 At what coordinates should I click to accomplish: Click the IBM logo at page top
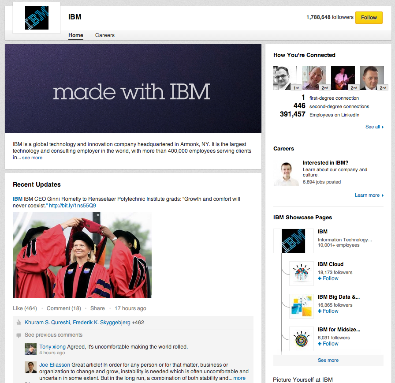[x=37, y=18]
